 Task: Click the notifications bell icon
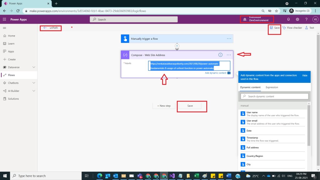[288, 19]
